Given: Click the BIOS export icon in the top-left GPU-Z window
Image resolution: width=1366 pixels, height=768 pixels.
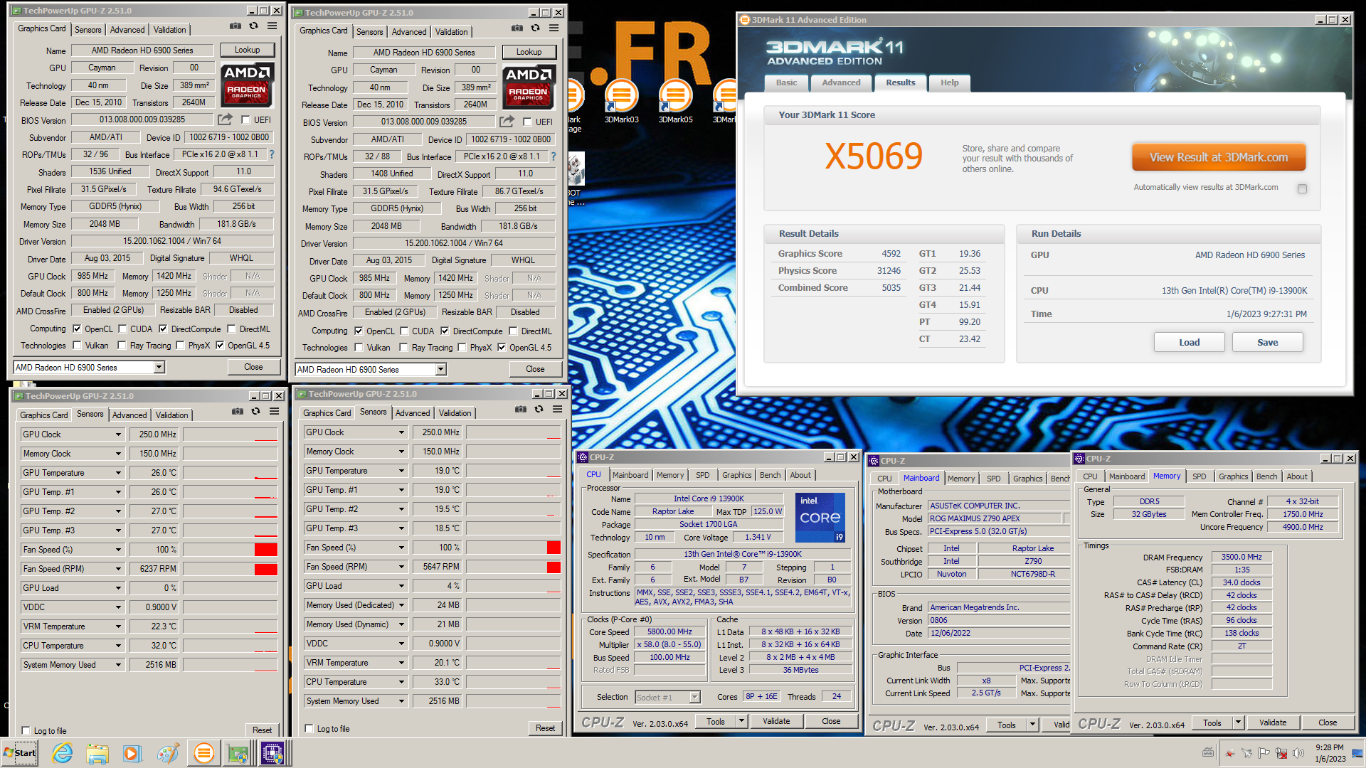Looking at the screenshot, I should tap(225, 119).
